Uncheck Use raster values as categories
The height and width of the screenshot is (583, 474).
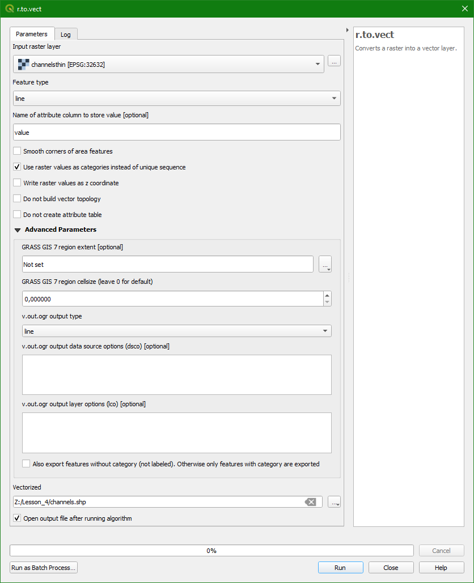point(16,167)
